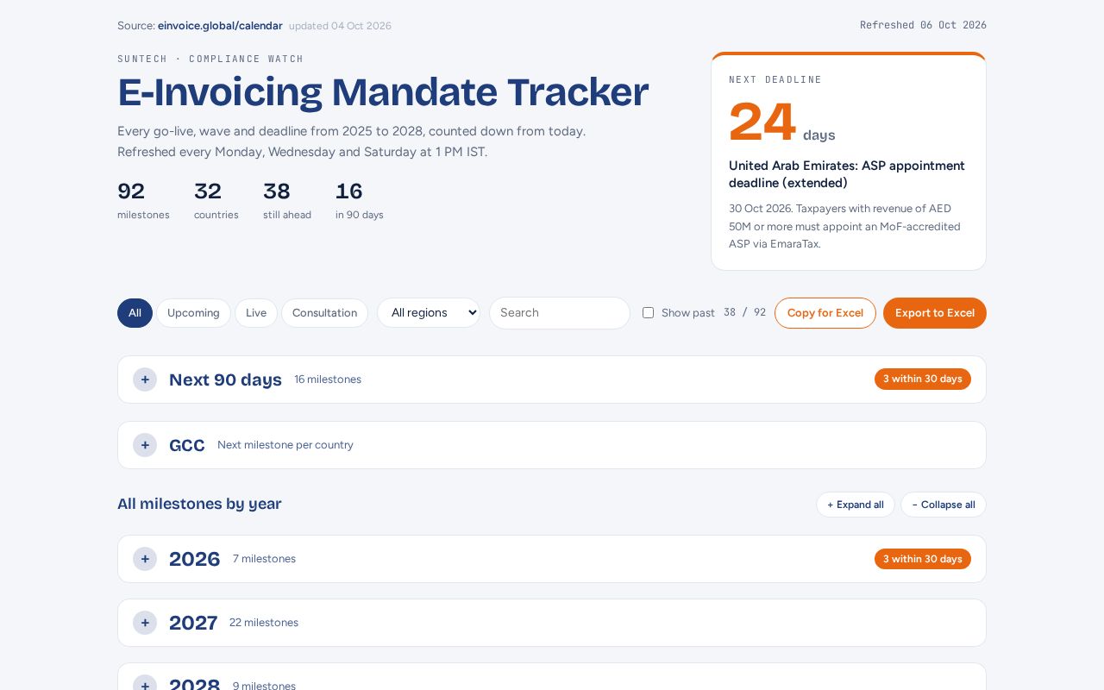Click the 'updated 04 Oct 2026' text
The width and height of the screenshot is (1104, 690).
pyautogui.click(x=340, y=26)
